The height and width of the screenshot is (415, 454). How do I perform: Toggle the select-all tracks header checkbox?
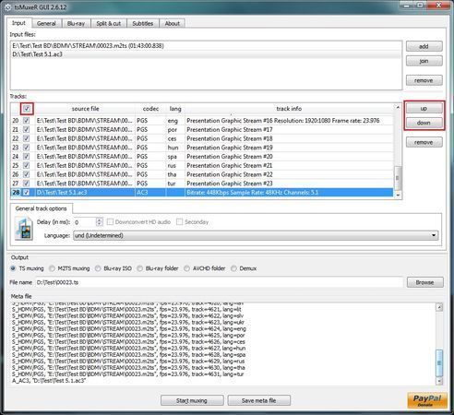[x=27, y=108]
